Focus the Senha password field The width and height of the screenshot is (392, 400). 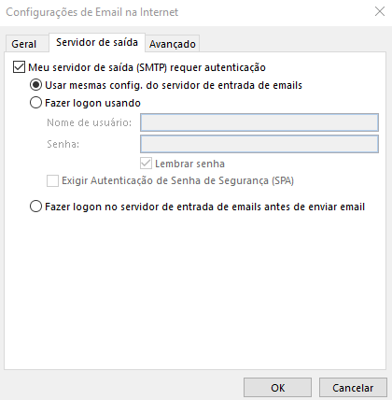click(259, 144)
